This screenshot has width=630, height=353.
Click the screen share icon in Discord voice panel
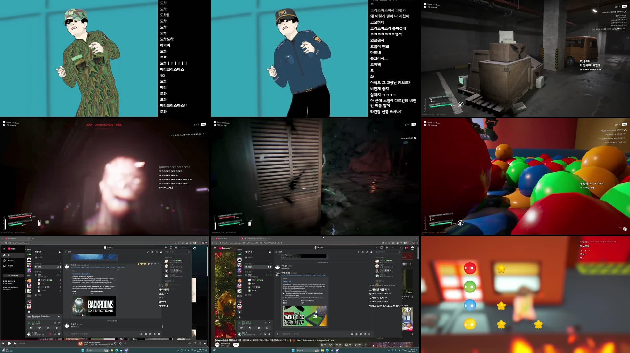click(39, 328)
